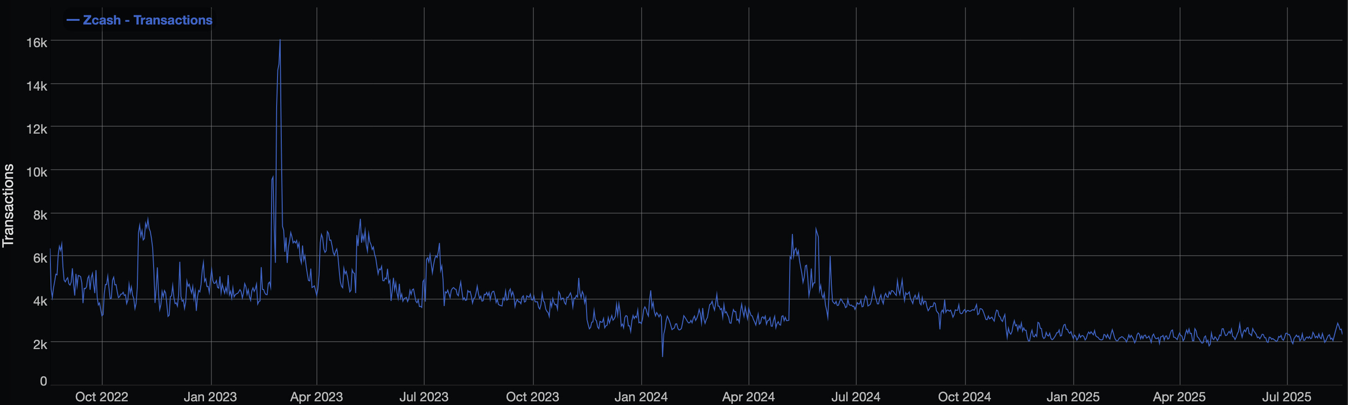Viewport: 1348px width, 405px height.
Task: Click the Jul 2025 x-axis label
Action: [x=1287, y=397]
